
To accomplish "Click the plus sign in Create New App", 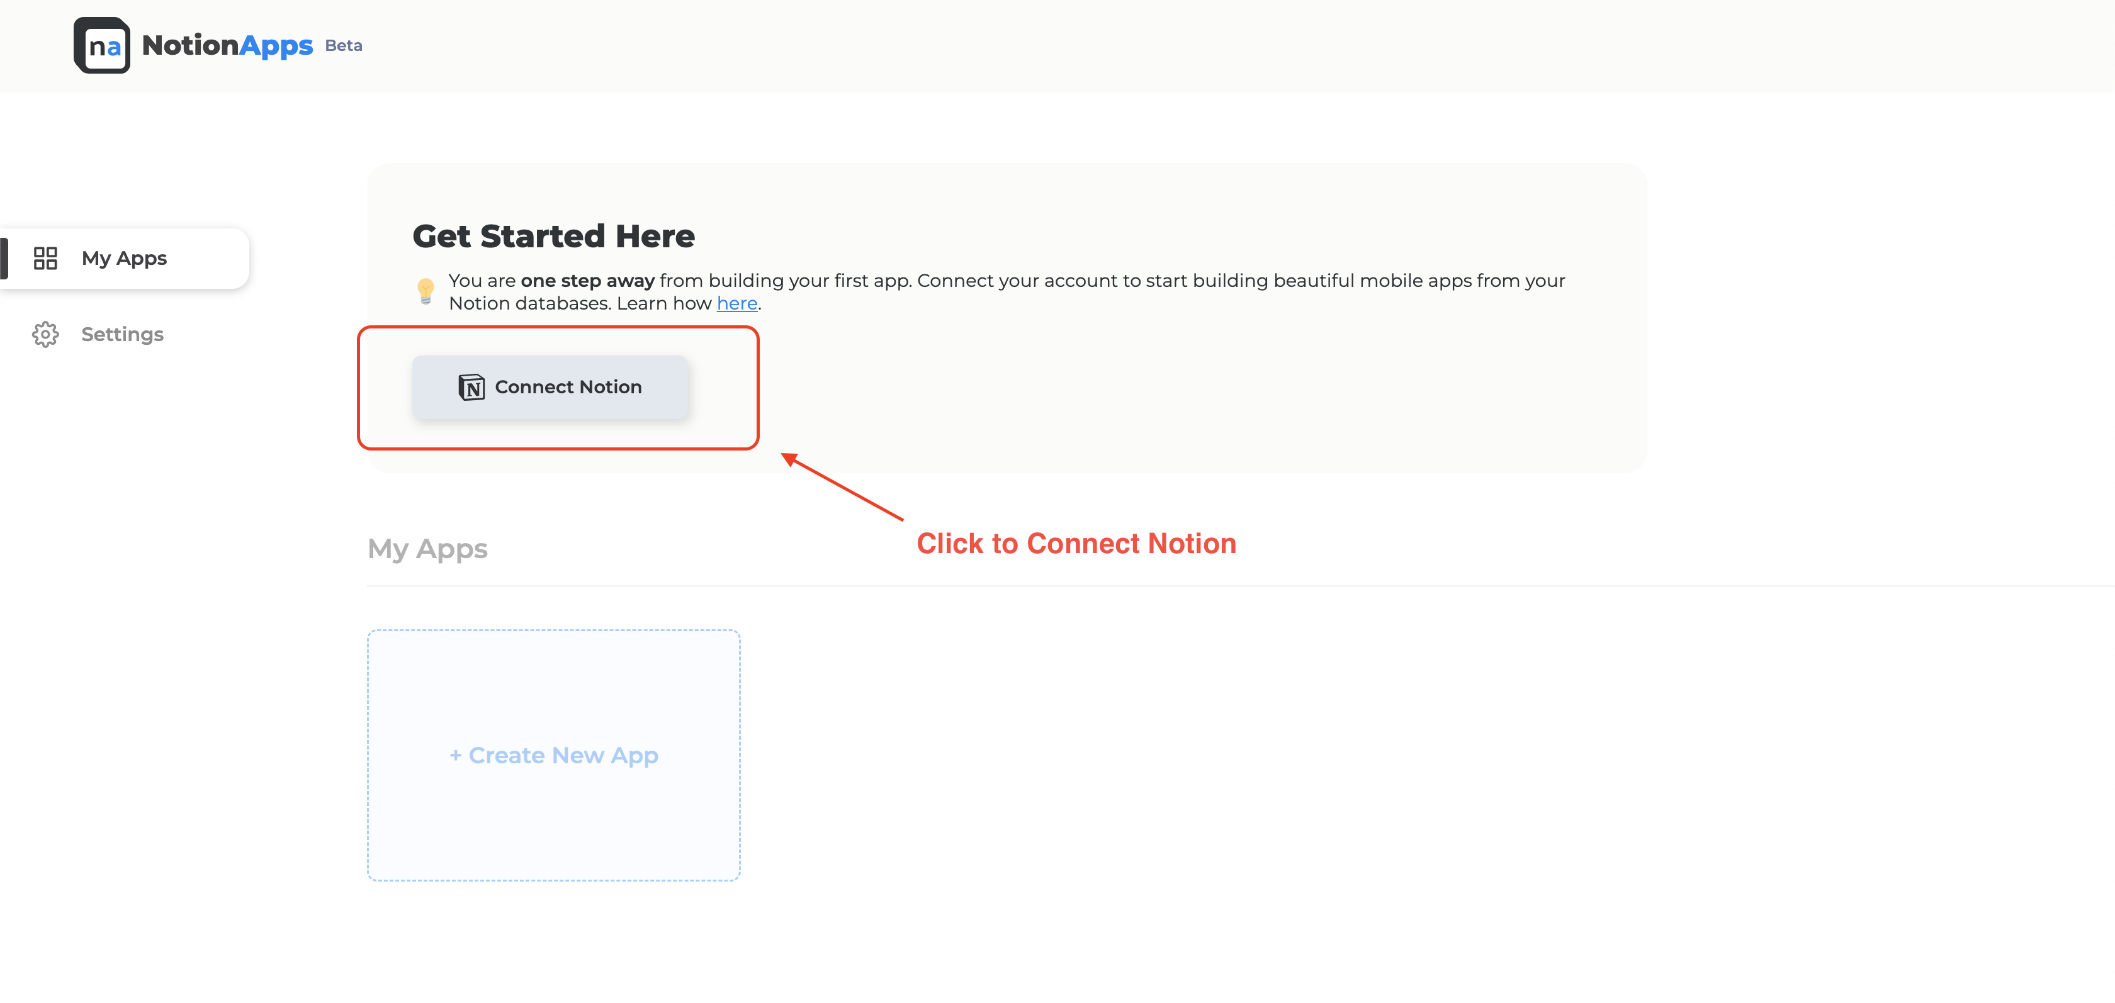I will point(456,755).
